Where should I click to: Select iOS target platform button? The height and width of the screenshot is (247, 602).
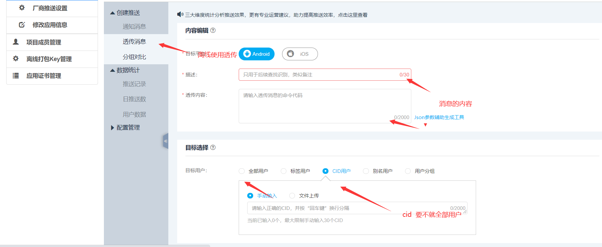coord(300,54)
